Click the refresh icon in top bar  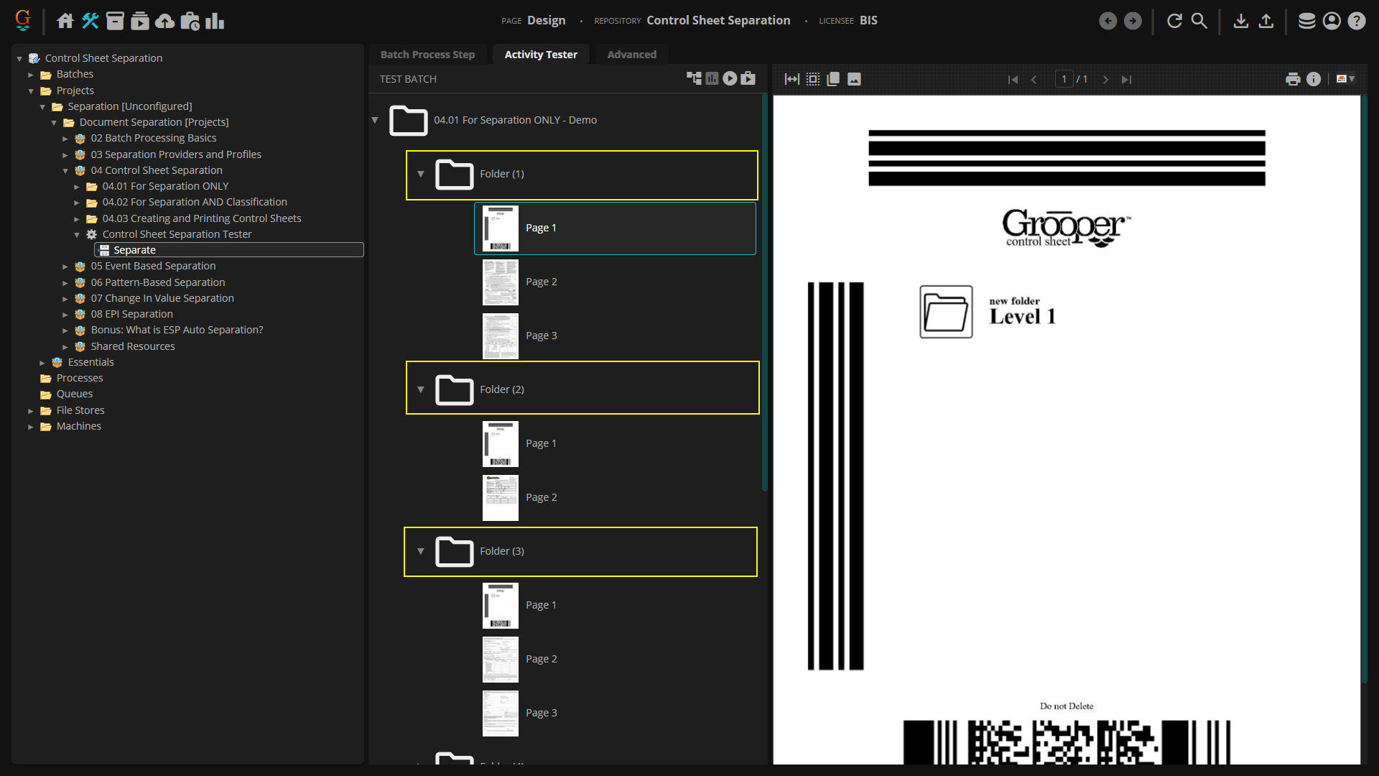(1174, 21)
